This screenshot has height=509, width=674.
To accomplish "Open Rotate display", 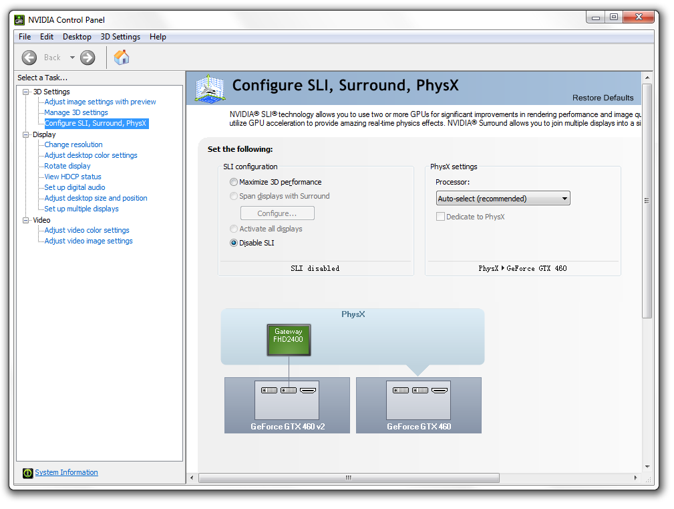I will 67,166.
